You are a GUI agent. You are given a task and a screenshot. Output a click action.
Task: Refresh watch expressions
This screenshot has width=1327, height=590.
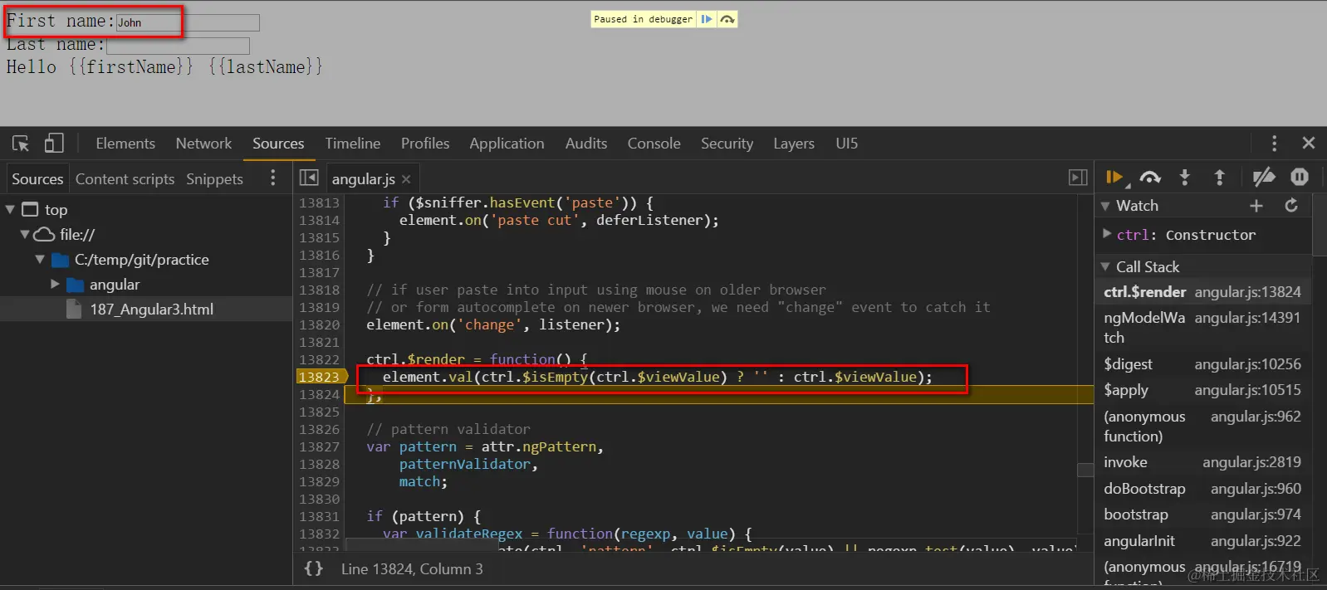[1291, 205]
